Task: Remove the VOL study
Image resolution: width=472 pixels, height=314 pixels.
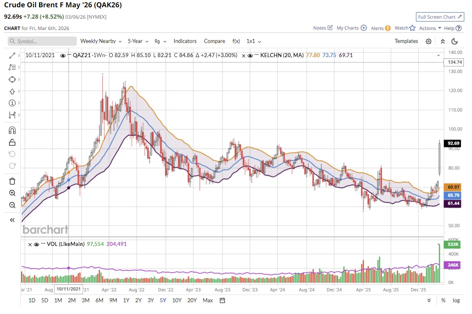Action: (x=30, y=244)
